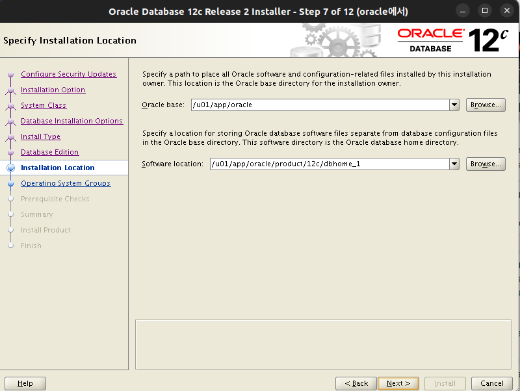Click the Oracle base path field
This screenshot has width=520, height=391.
click(320, 105)
